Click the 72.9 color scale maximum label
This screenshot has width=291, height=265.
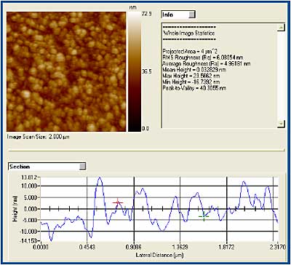[x=146, y=15]
